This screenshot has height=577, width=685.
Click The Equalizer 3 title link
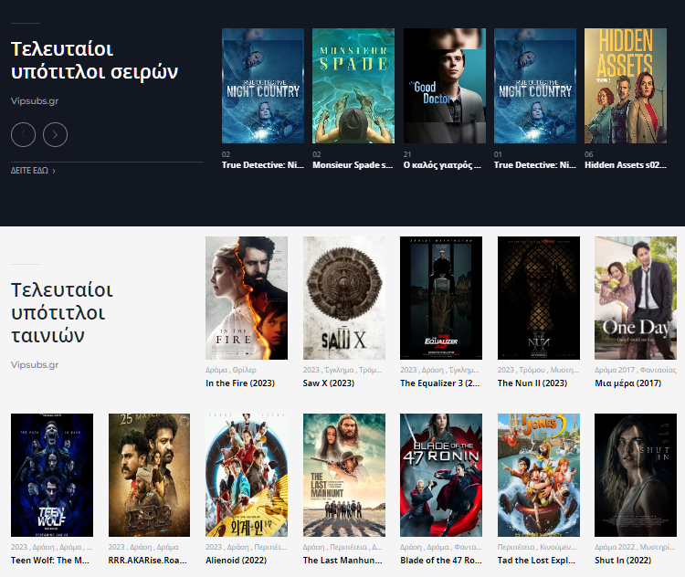(x=440, y=383)
